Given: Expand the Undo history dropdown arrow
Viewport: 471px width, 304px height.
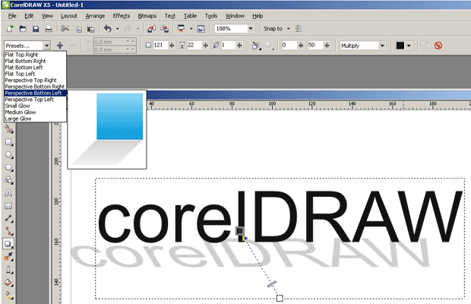Looking at the screenshot, I should (118, 29).
